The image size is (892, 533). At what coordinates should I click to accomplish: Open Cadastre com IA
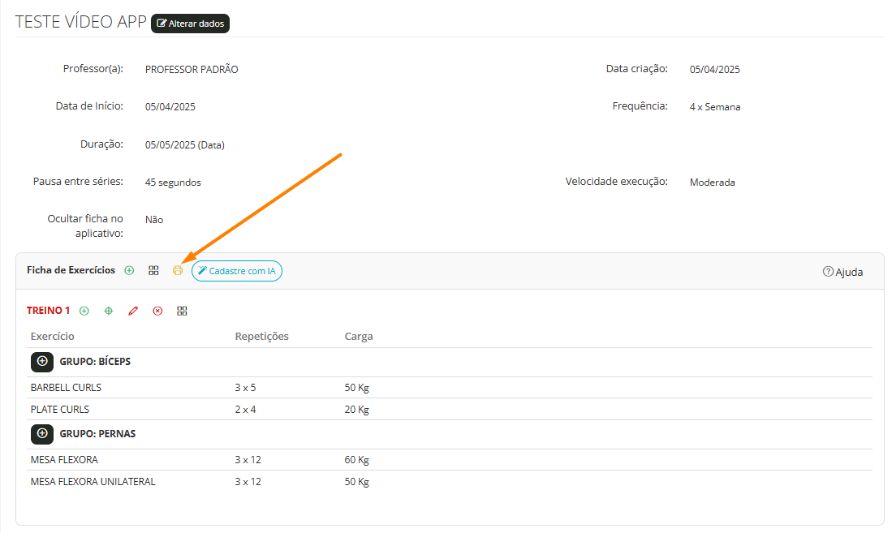(237, 271)
